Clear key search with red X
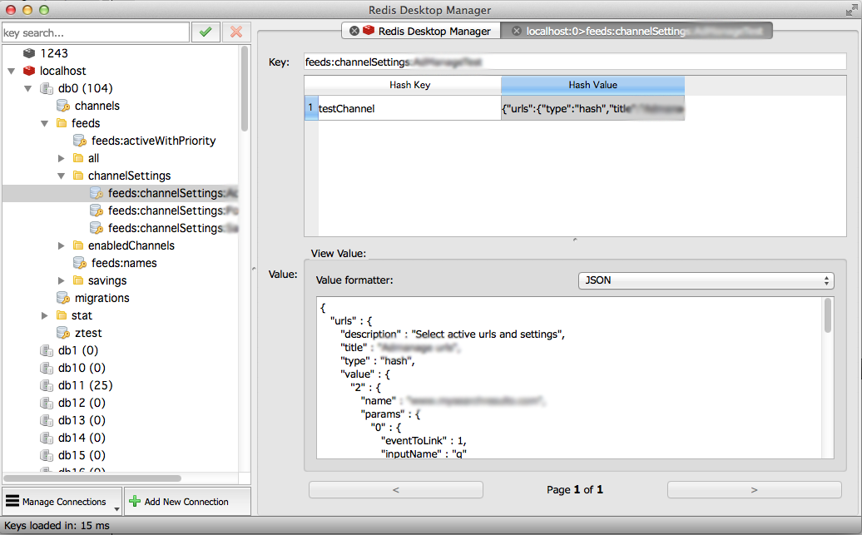The image size is (862, 535). point(236,32)
